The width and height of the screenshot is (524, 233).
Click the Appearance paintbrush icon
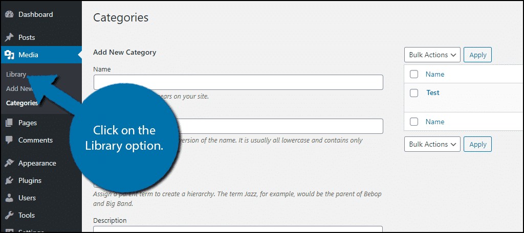[x=10, y=163]
